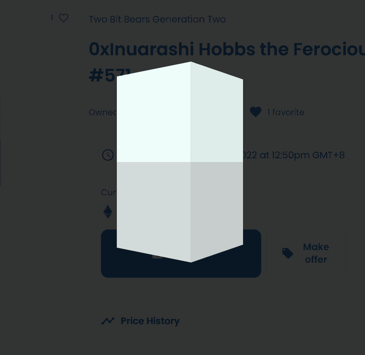
Task: Click the #571 token number
Action: 102,76
